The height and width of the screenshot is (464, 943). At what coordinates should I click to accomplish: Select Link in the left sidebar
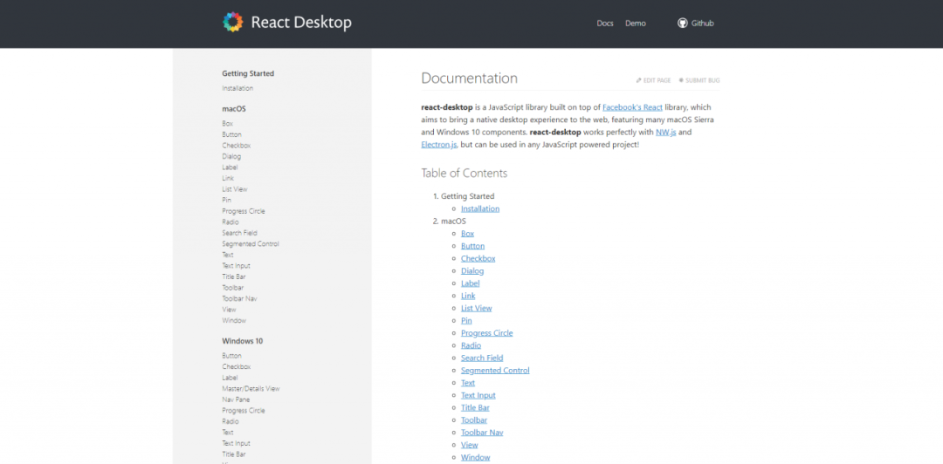(228, 179)
